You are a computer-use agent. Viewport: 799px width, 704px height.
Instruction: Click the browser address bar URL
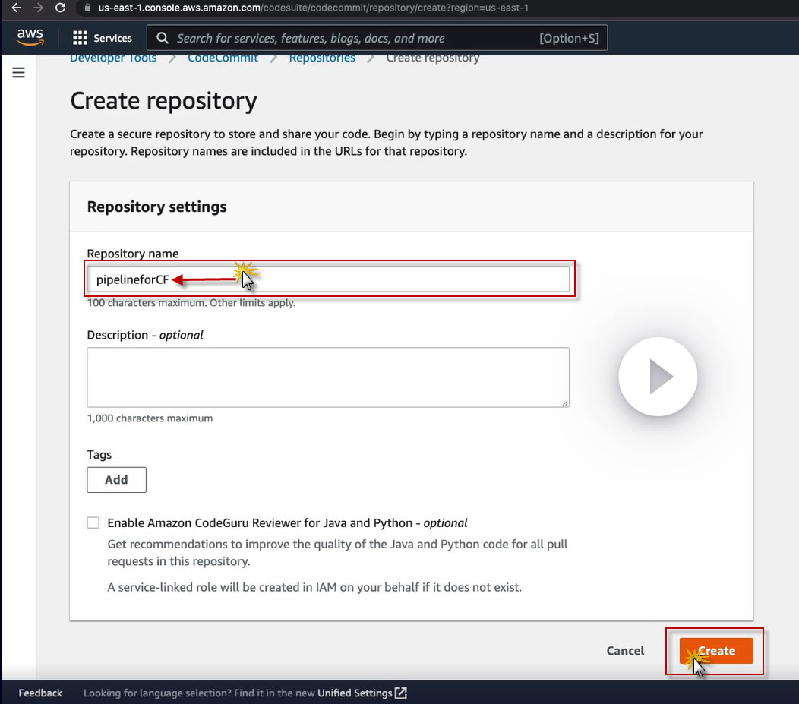click(313, 8)
